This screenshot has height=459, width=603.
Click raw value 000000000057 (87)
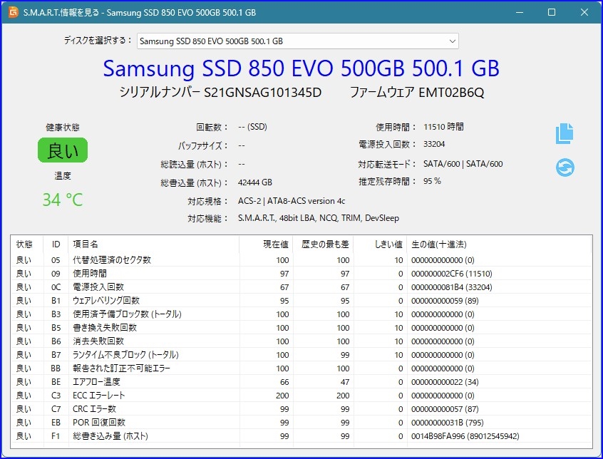tap(445, 409)
